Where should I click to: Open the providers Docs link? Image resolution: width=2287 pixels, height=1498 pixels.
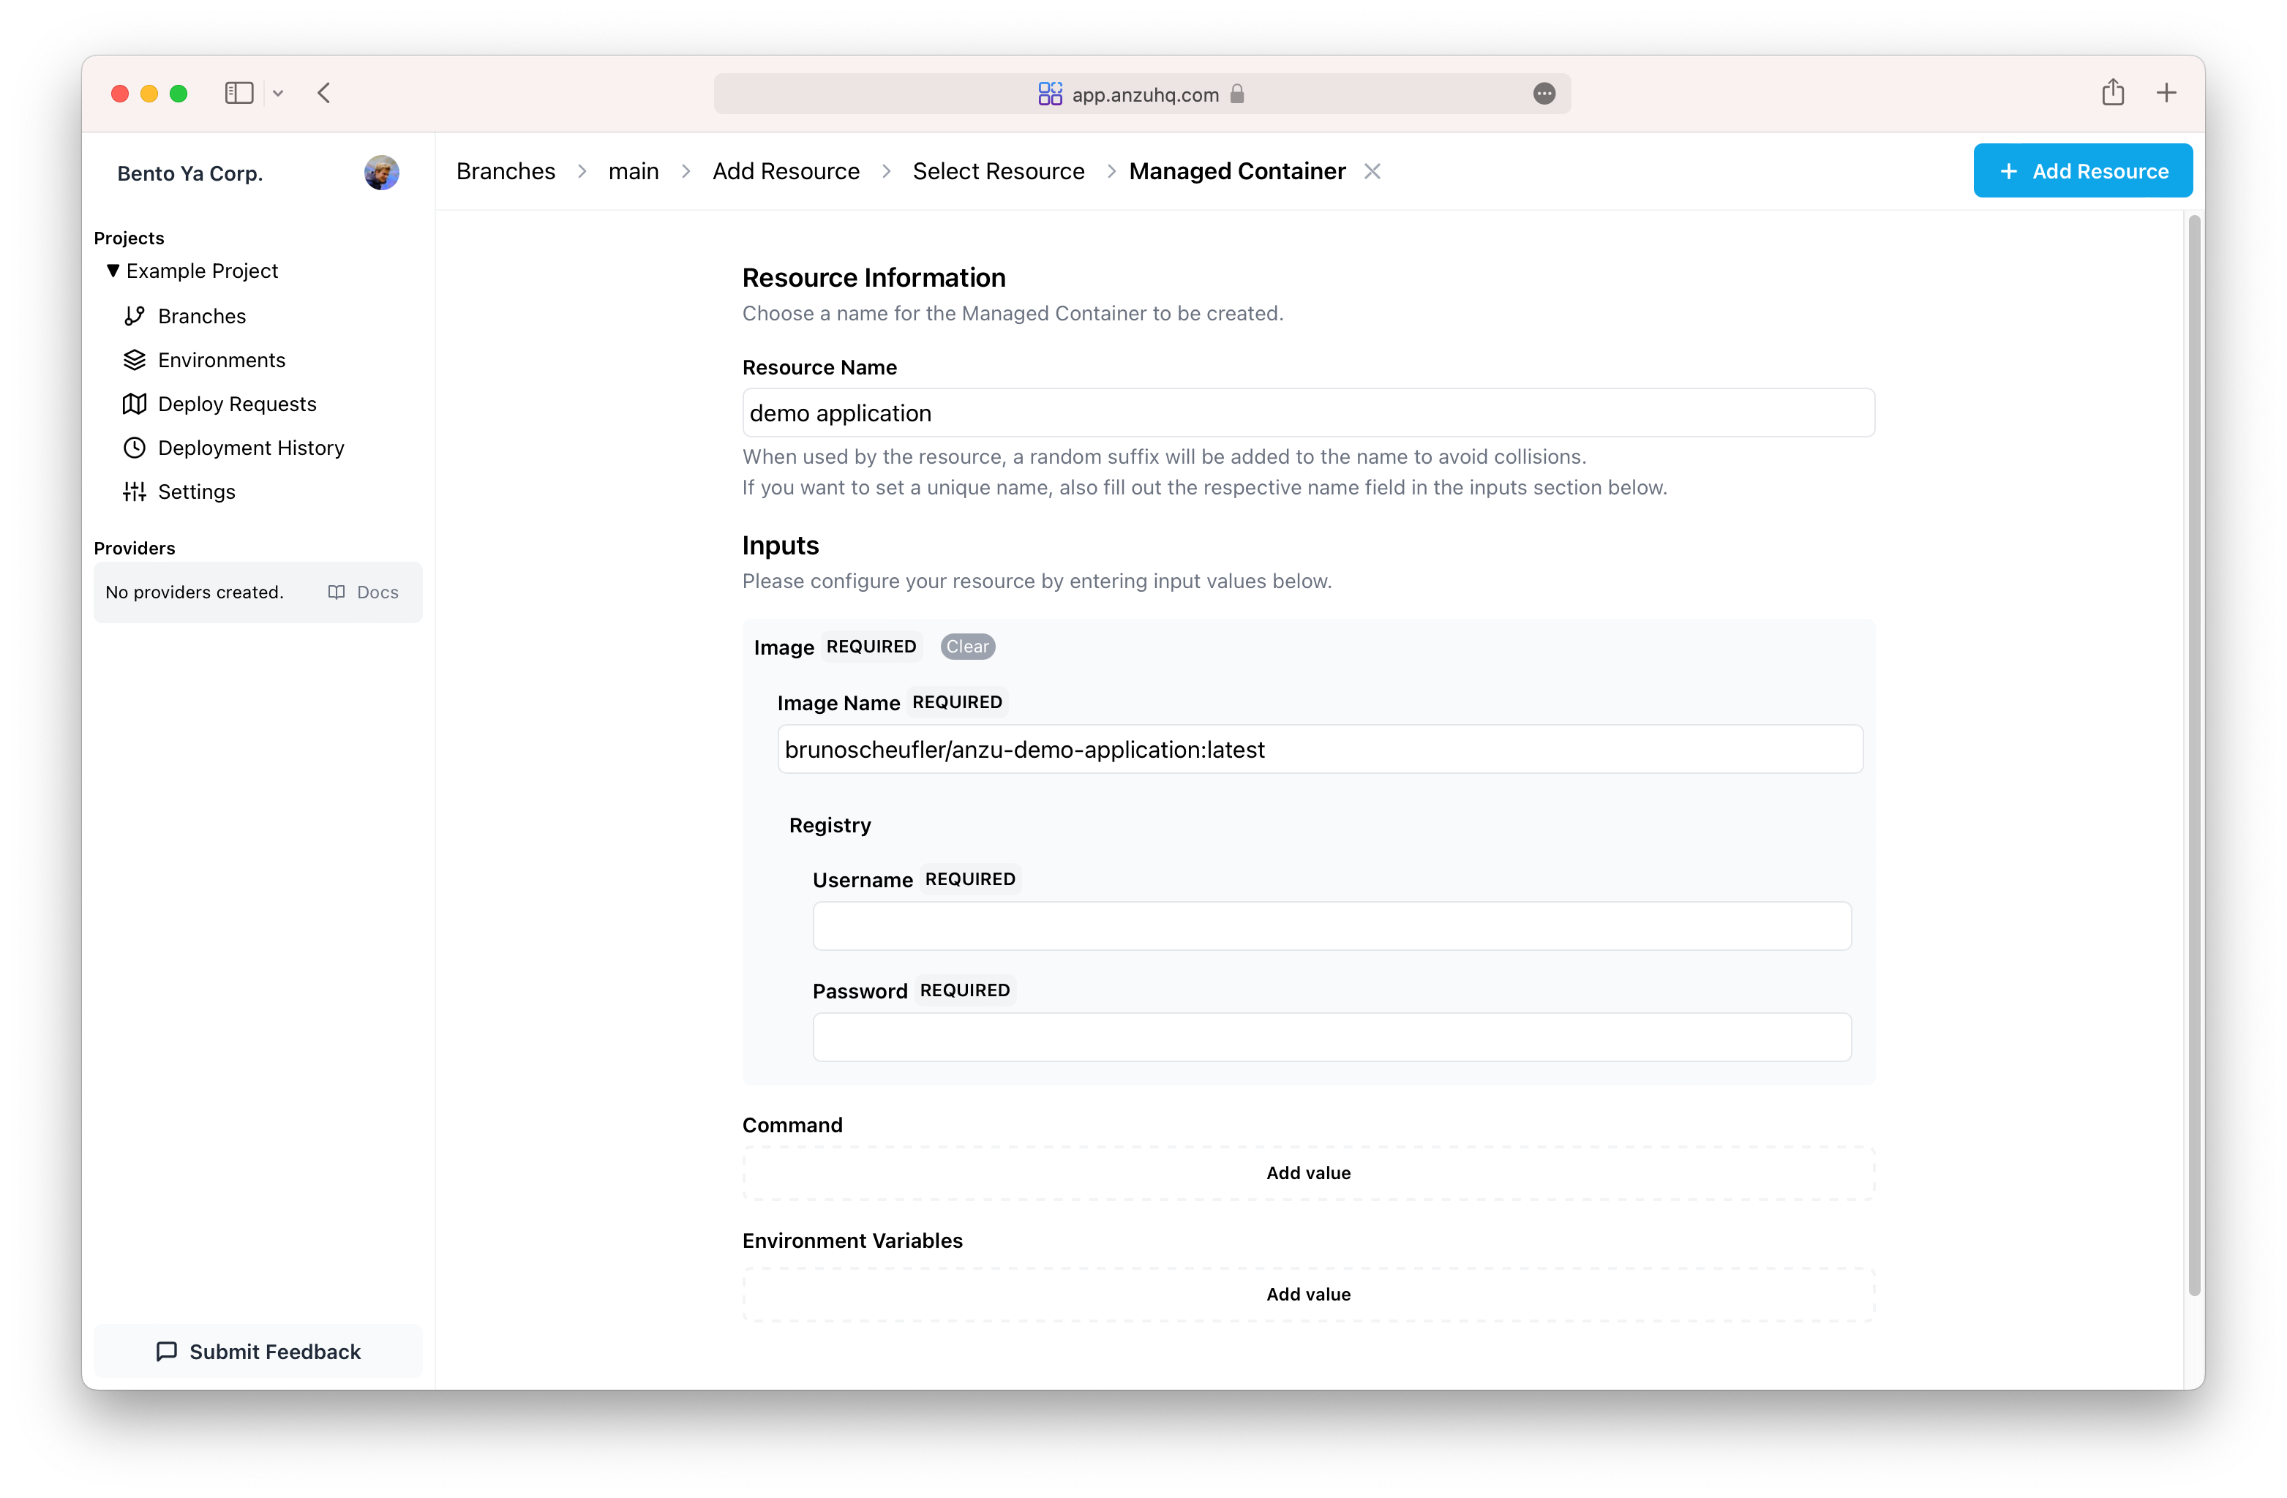(363, 593)
